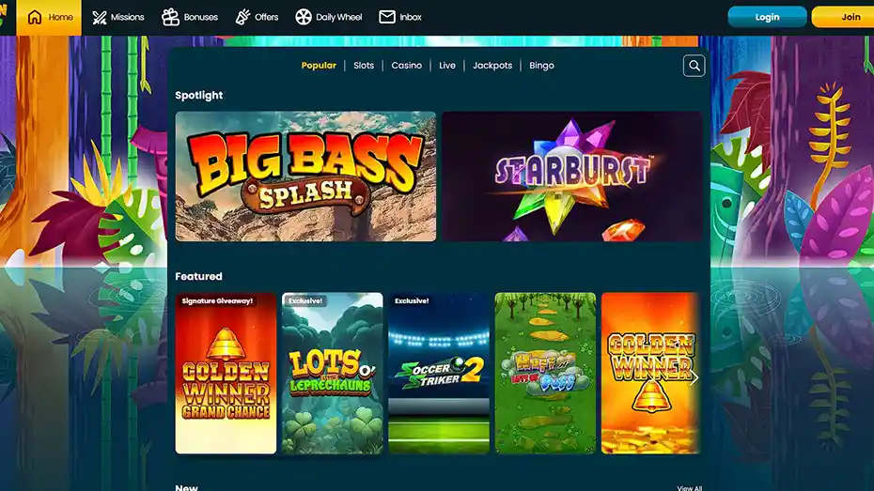Click the Login button
The image size is (874, 491).
pyautogui.click(x=767, y=17)
